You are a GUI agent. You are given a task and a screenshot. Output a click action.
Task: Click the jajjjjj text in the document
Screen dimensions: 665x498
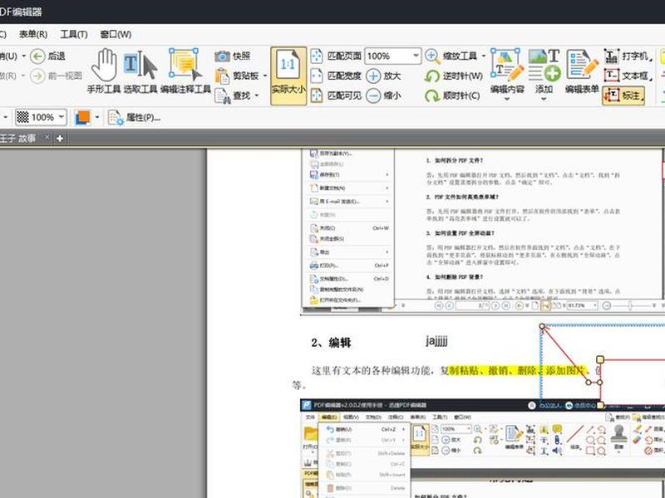(x=437, y=340)
